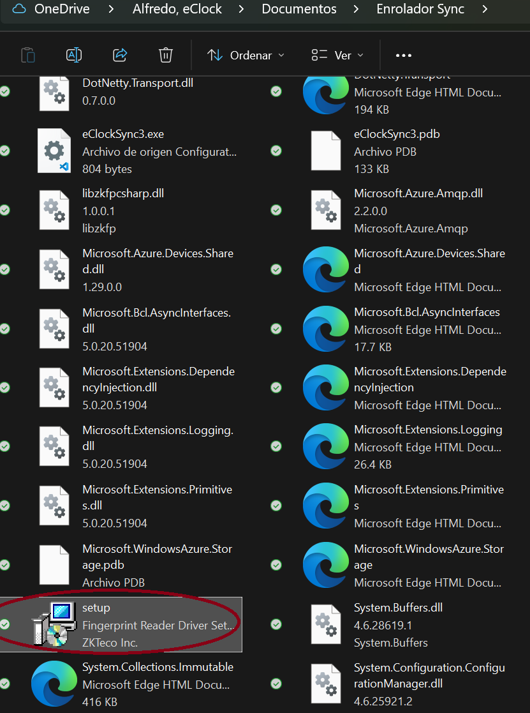Click the libzkfpcsharp.dll file icon

point(54,210)
